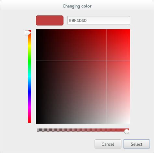Click the red color preview swatch
The width and height of the screenshot is (154, 153).
(x=50, y=21)
